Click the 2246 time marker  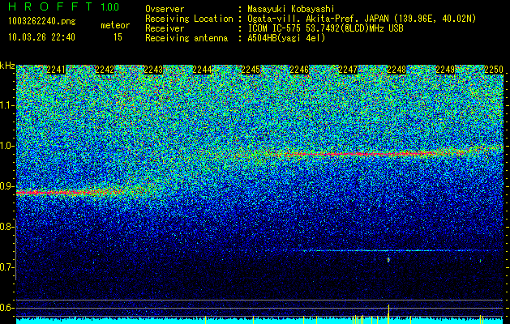click(x=299, y=70)
